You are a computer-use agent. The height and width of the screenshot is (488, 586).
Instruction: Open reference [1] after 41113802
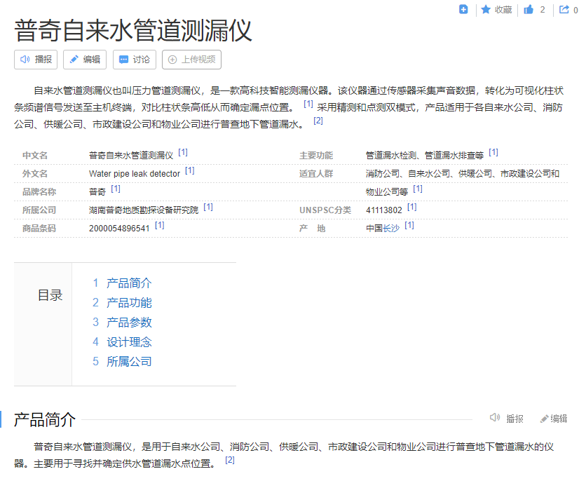(x=412, y=207)
